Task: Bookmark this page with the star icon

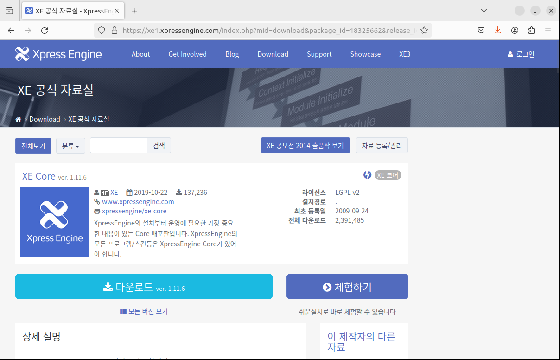Action: pos(424,31)
